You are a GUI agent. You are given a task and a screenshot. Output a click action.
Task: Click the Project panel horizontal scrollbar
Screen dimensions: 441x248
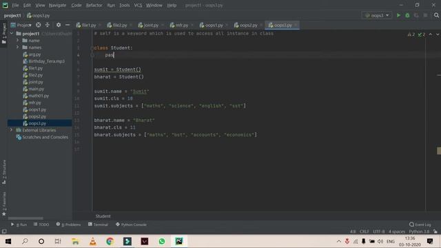[25, 218]
